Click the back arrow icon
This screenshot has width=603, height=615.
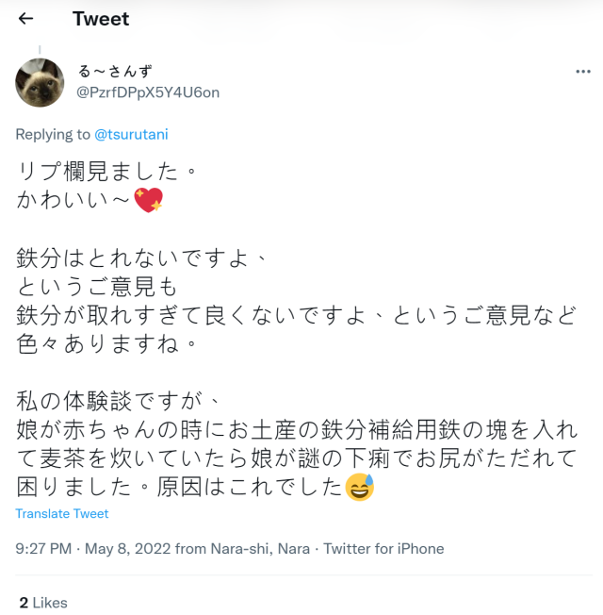(x=25, y=19)
